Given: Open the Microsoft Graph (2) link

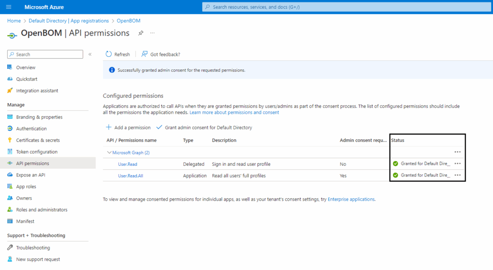Looking at the screenshot, I should [131, 152].
